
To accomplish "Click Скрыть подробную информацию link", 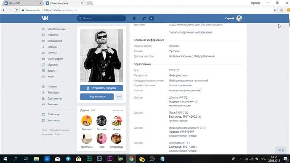I will point(190,32).
